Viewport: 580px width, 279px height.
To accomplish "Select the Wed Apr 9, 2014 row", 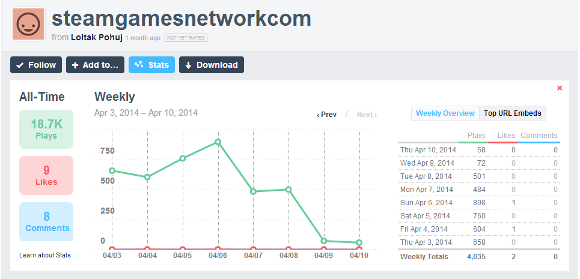I will (x=478, y=163).
